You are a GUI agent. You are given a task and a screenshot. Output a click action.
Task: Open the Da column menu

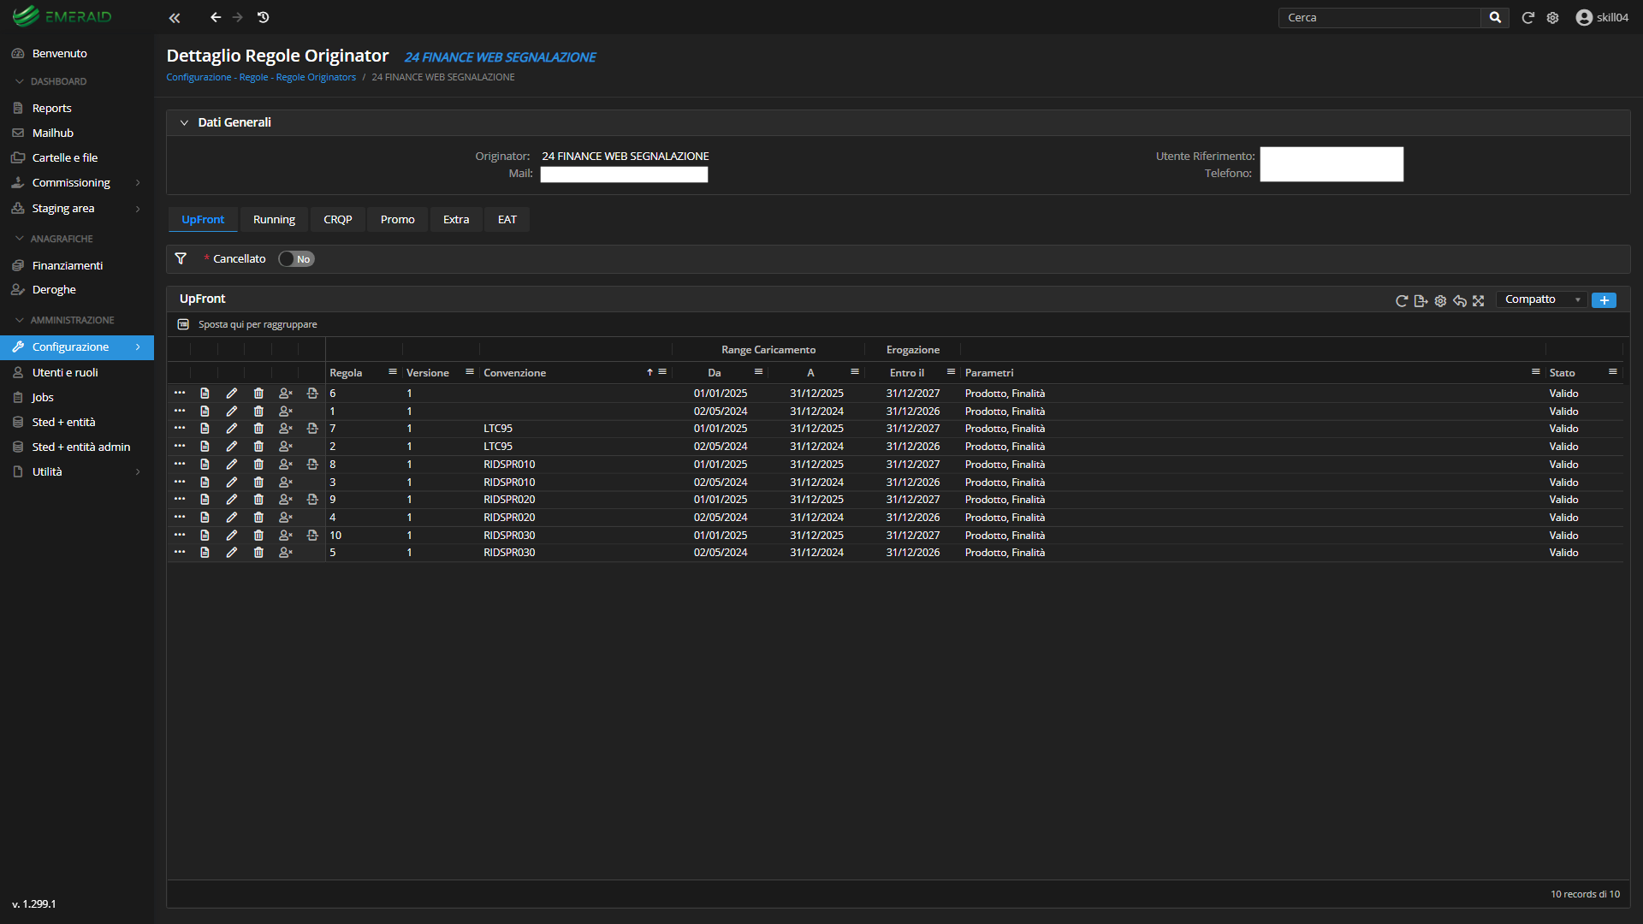[758, 372]
